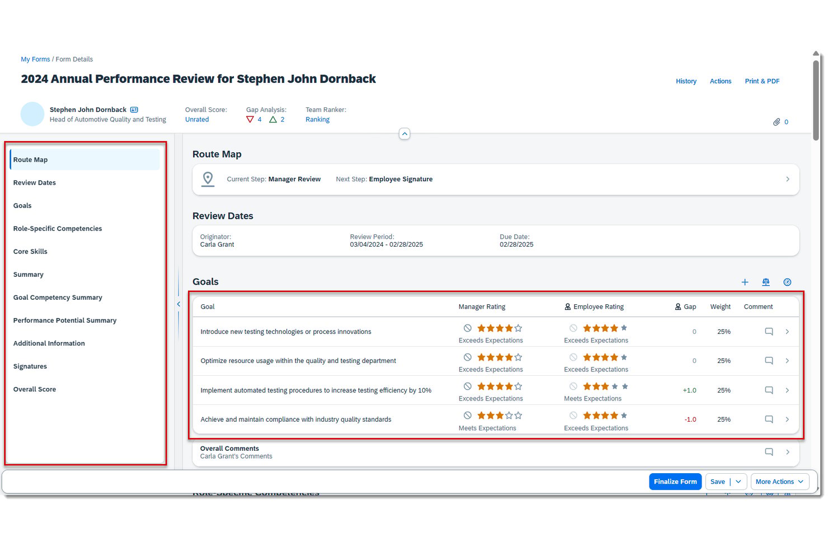The image size is (828, 552).
Task: Click the Route Map location pin icon
Action: [x=208, y=179]
